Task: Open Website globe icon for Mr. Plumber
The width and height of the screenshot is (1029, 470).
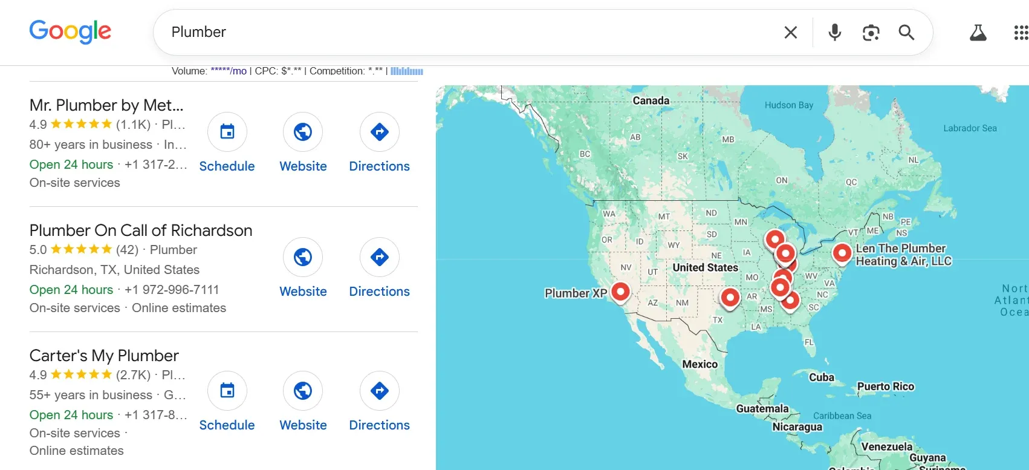Action: [303, 132]
